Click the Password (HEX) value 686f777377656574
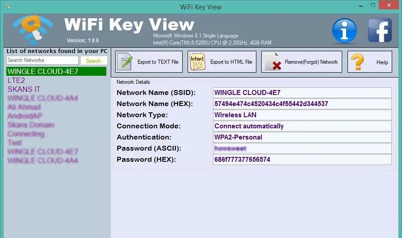This screenshot has height=238, width=402. coord(302,160)
